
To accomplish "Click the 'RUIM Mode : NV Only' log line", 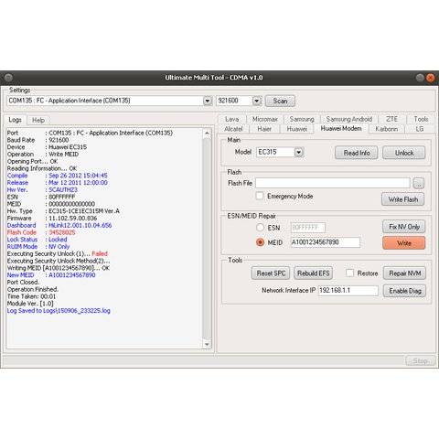I will point(38,247).
